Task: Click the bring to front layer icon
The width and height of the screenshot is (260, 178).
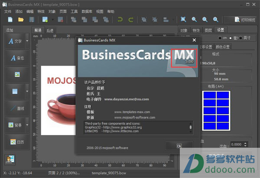Action: pos(74,19)
